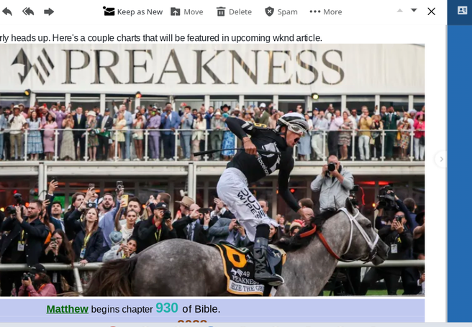The height and width of the screenshot is (327, 472).
Task: Click the Reply All double-arrow icon
Action: tap(28, 11)
